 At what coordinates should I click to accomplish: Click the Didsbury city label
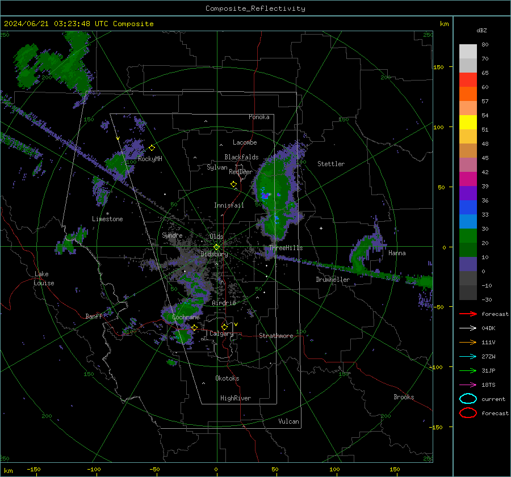[214, 254]
